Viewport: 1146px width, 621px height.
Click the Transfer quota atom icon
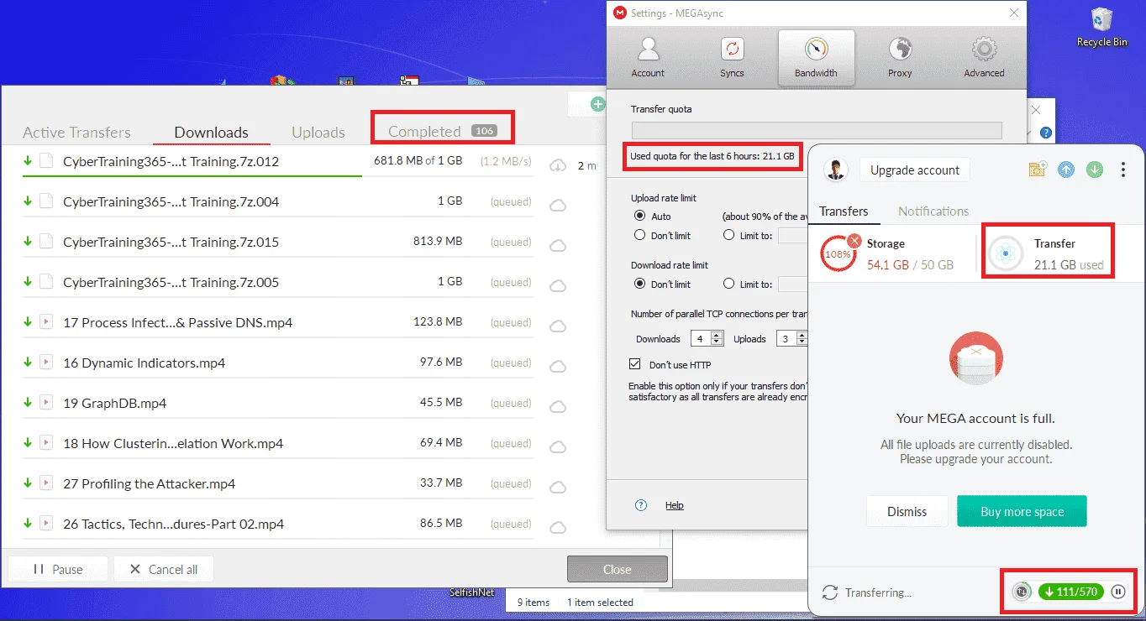pyautogui.click(x=1005, y=253)
